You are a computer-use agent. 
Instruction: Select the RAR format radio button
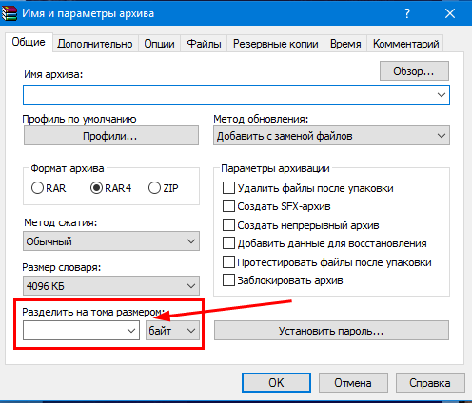coord(37,188)
